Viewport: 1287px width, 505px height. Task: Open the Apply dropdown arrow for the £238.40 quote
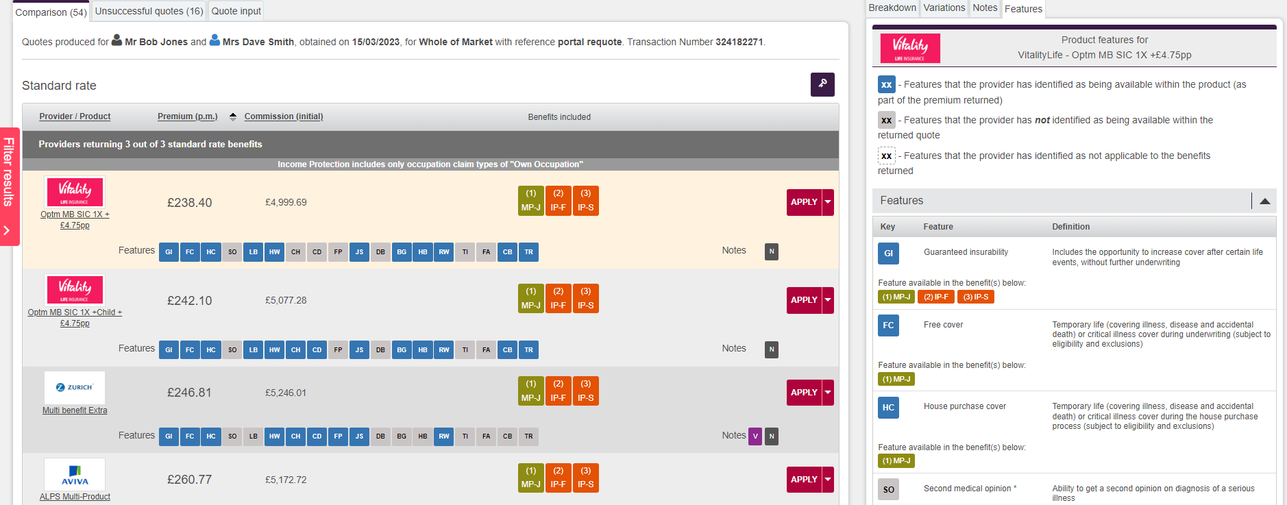[828, 202]
